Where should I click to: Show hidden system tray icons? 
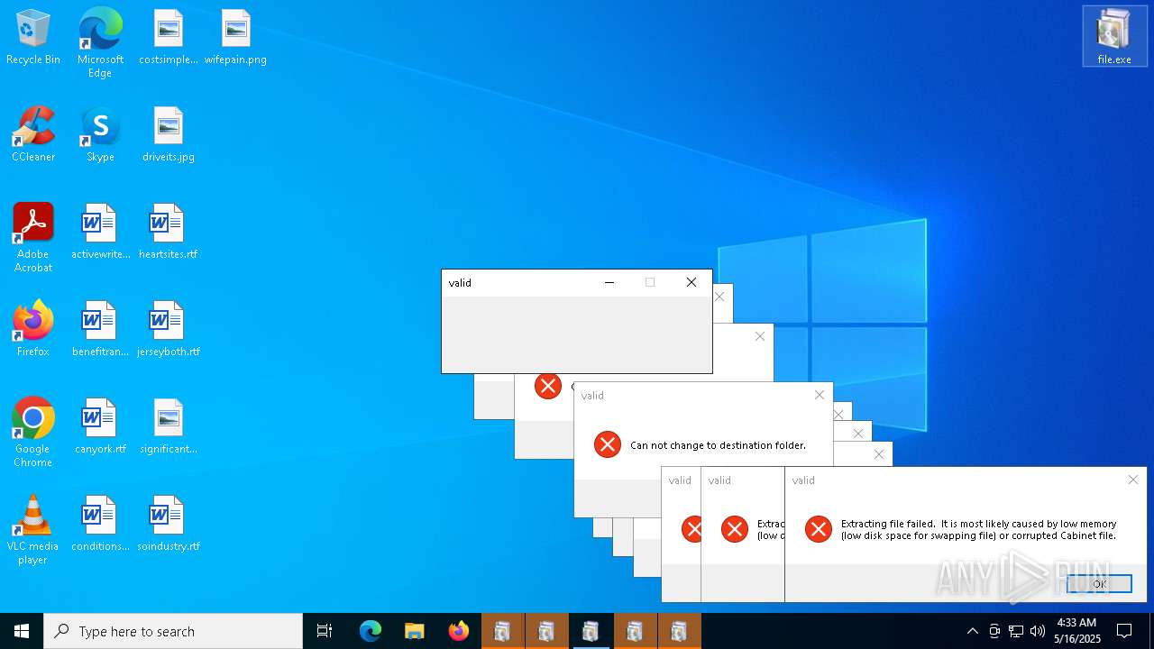click(972, 631)
